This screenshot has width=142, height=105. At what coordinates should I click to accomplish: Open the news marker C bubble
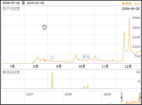pyautogui.click(x=52, y=58)
